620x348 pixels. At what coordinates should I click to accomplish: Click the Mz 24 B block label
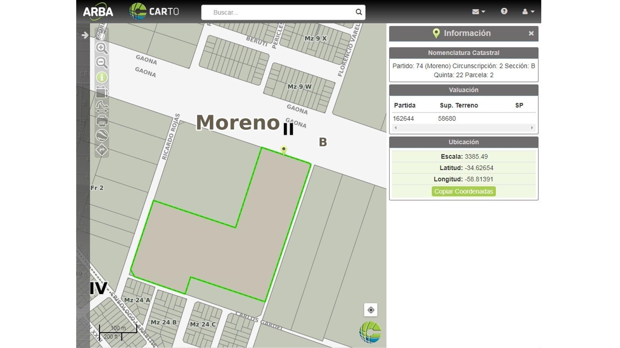pyautogui.click(x=164, y=322)
